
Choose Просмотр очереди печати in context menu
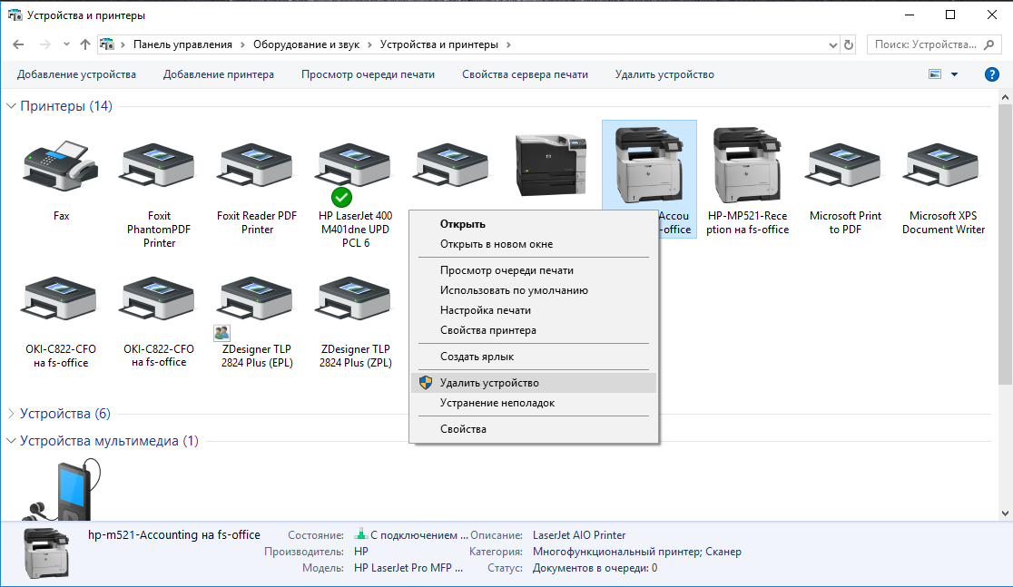pyautogui.click(x=534, y=270)
